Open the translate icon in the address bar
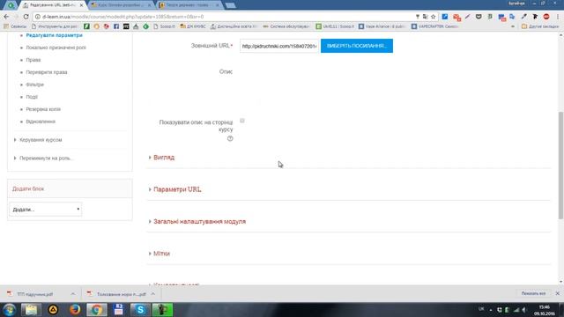This screenshot has height=317, width=564. click(x=425, y=17)
